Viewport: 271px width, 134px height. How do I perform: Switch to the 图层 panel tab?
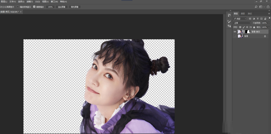coord(236,14)
